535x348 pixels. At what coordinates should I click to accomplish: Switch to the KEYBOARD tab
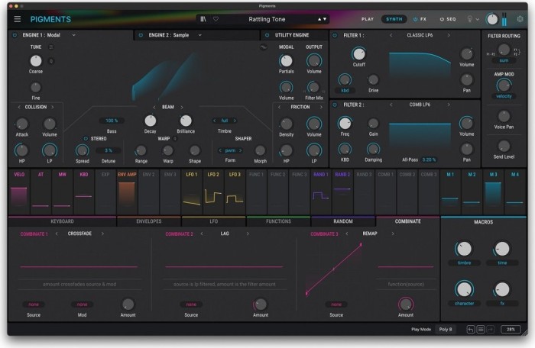pos(62,221)
